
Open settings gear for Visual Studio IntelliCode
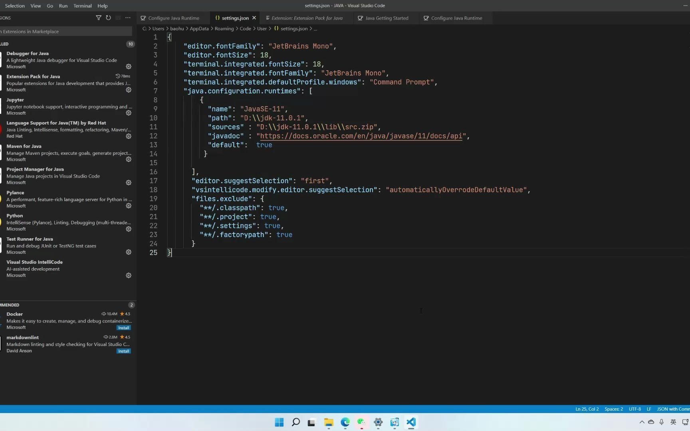pyautogui.click(x=128, y=275)
